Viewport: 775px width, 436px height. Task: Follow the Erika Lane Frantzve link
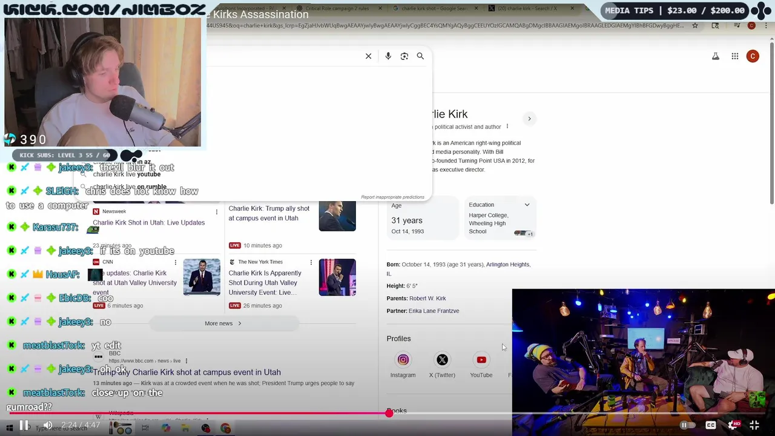click(x=434, y=311)
